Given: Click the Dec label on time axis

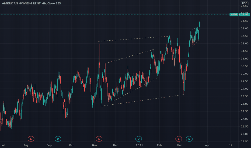Looking at the screenshot, I should point(116,145).
